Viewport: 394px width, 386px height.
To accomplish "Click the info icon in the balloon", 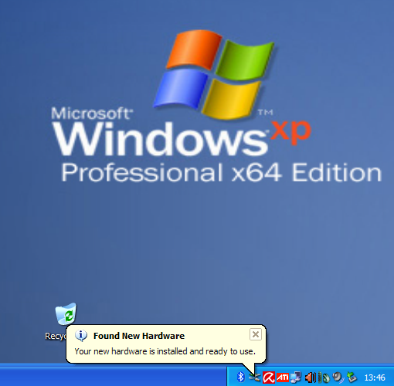I will [x=81, y=336].
